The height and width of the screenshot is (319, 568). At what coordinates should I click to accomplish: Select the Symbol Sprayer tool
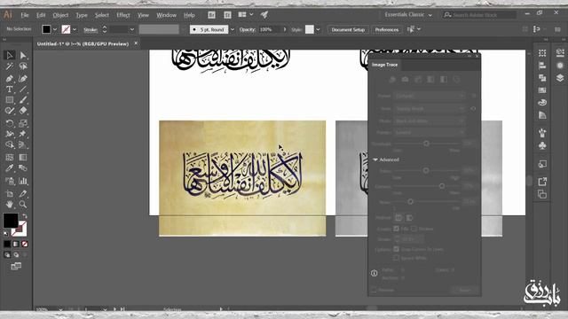coord(10,181)
